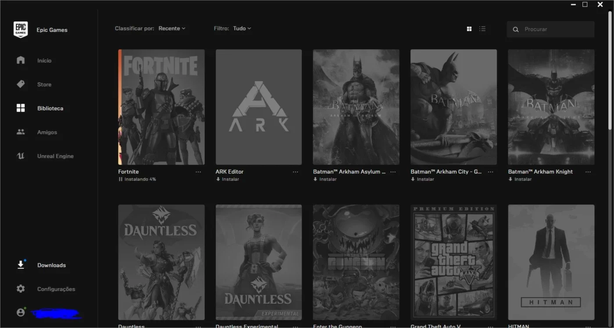Viewport: 614px width, 328px height.
Task: Switch to grid view layout
Action: 469,29
